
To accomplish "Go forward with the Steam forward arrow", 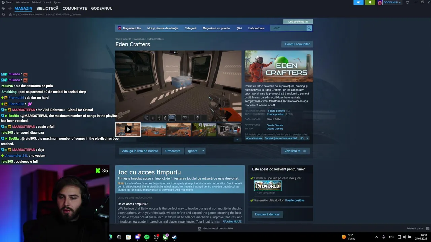I will click(x=10, y=8).
